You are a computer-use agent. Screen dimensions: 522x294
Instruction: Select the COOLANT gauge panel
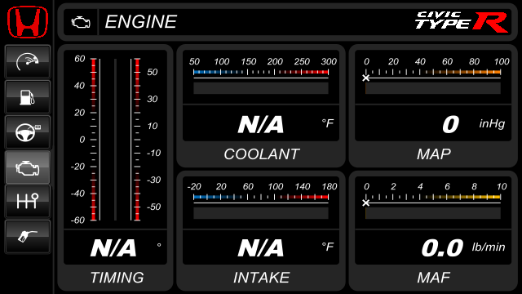261,105
